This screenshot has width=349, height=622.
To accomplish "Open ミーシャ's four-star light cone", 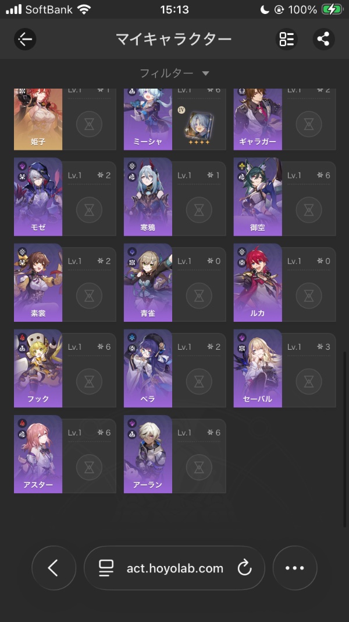I will click(x=199, y=127).
